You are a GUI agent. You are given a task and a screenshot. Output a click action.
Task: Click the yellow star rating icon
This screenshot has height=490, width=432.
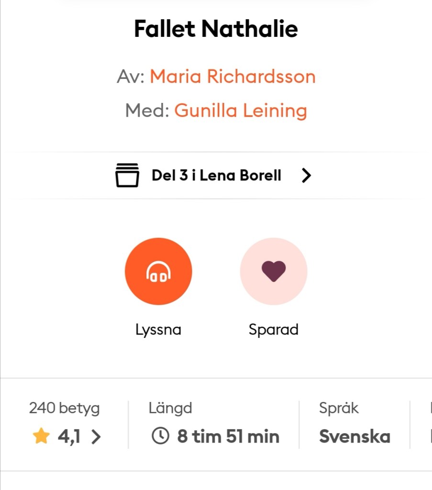41,436
